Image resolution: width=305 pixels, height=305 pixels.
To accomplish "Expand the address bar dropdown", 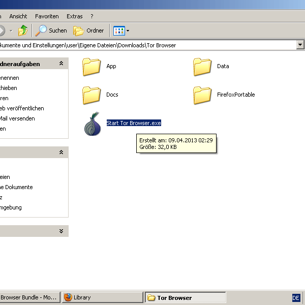I will (x=300, y=45).
